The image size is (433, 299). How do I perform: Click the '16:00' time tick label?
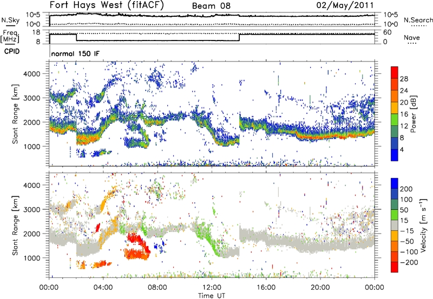(x=266, y=288)
